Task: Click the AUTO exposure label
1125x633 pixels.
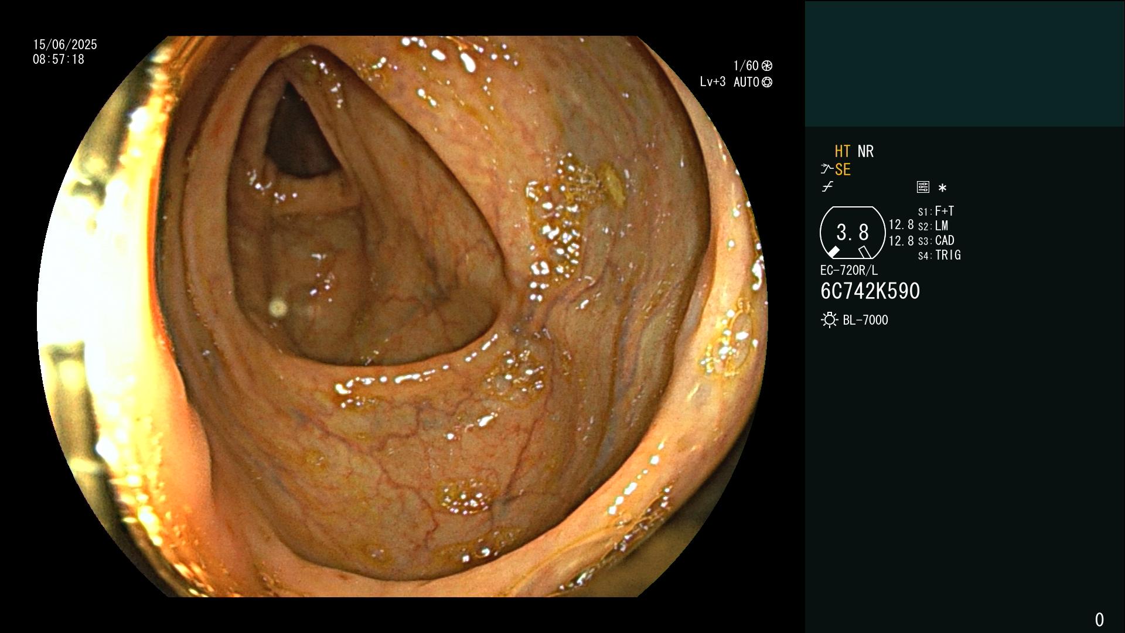Action: pos(746,82)
